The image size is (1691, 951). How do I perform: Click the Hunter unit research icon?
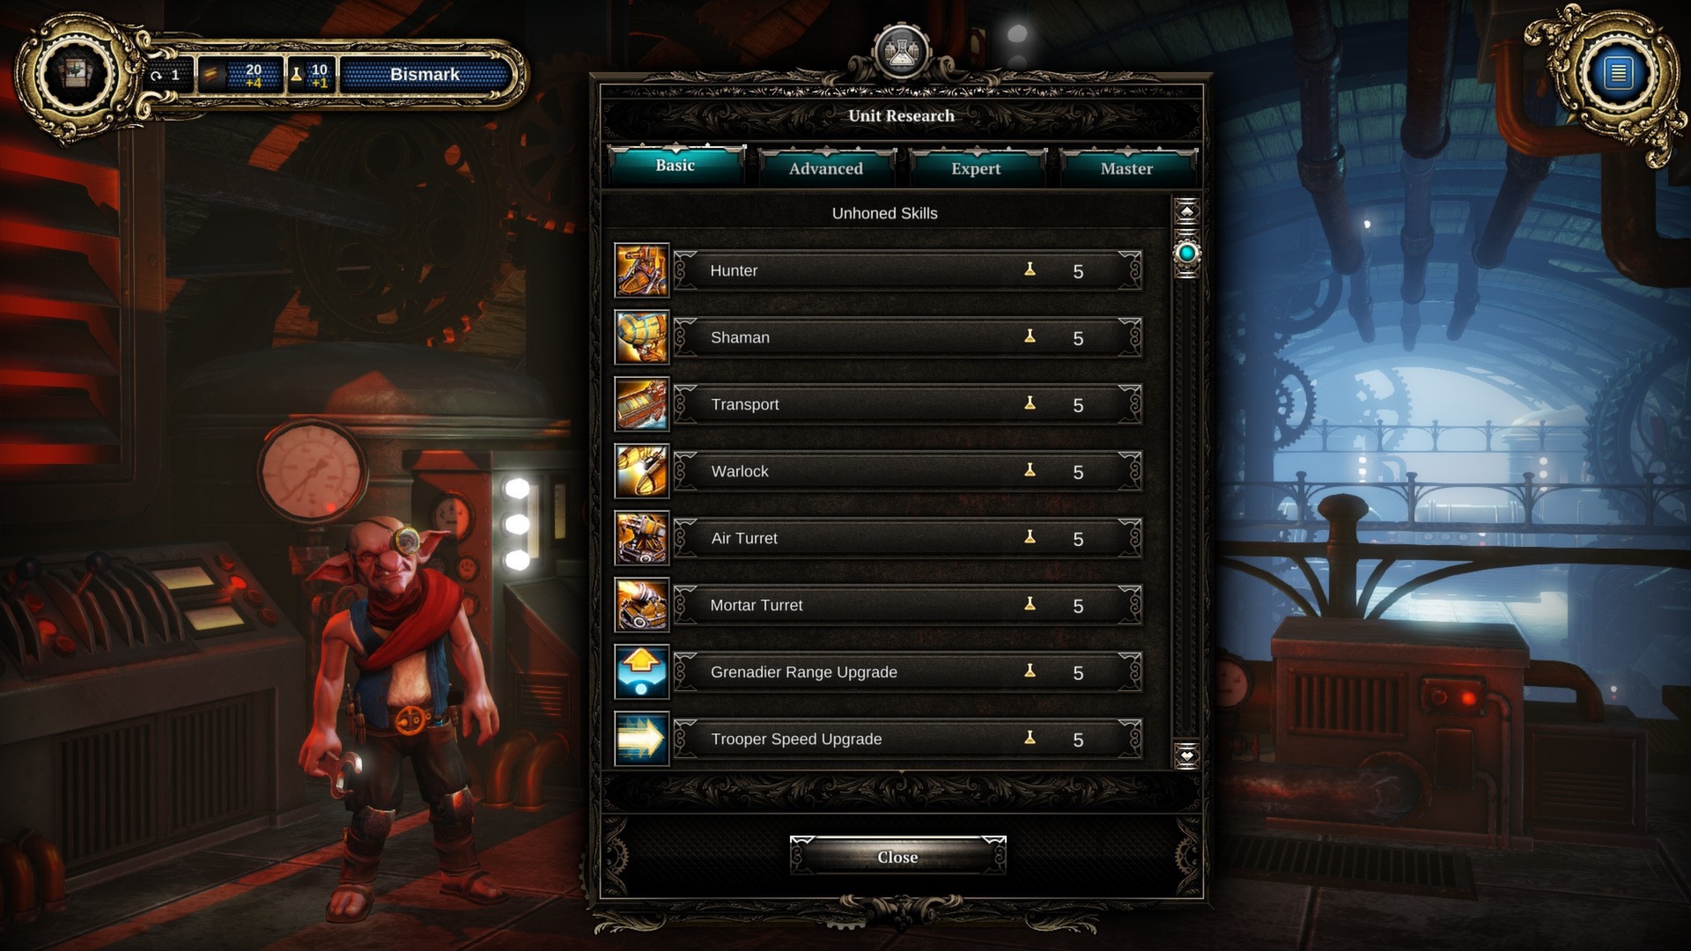[641, 269]
